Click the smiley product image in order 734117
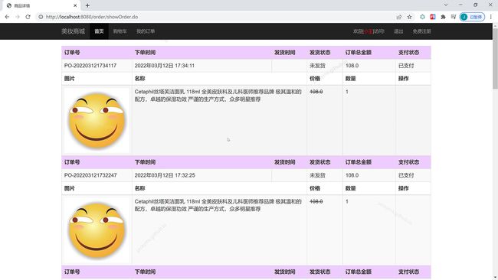The height and width of the screenshot is (280, 498). [97, 121]
